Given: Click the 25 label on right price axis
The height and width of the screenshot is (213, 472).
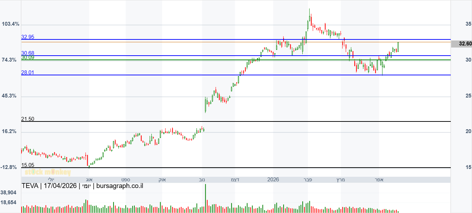Looking at the screenshot, I should [x=468, y=96].
